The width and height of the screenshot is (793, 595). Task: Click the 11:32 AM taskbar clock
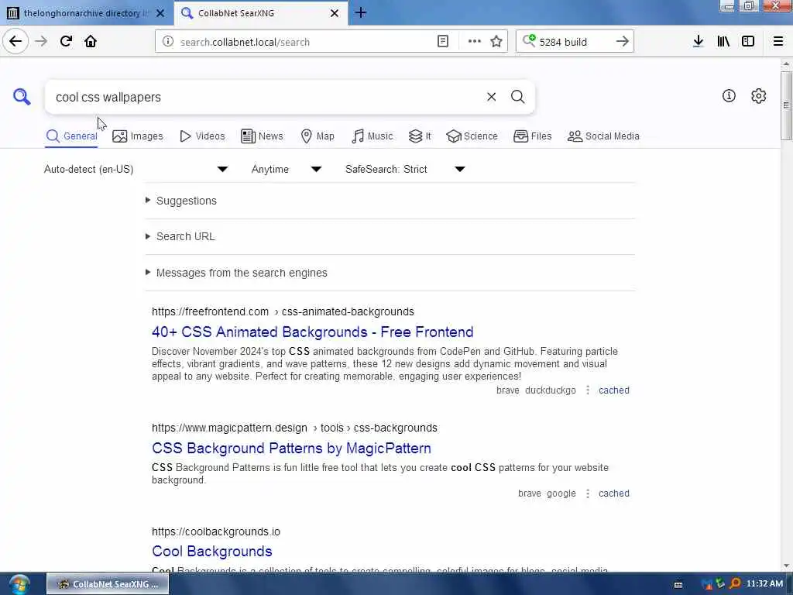pos(764,584)
